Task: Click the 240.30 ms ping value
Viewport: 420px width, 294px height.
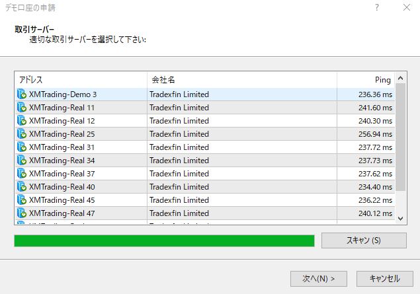Action: pos(375,121)
